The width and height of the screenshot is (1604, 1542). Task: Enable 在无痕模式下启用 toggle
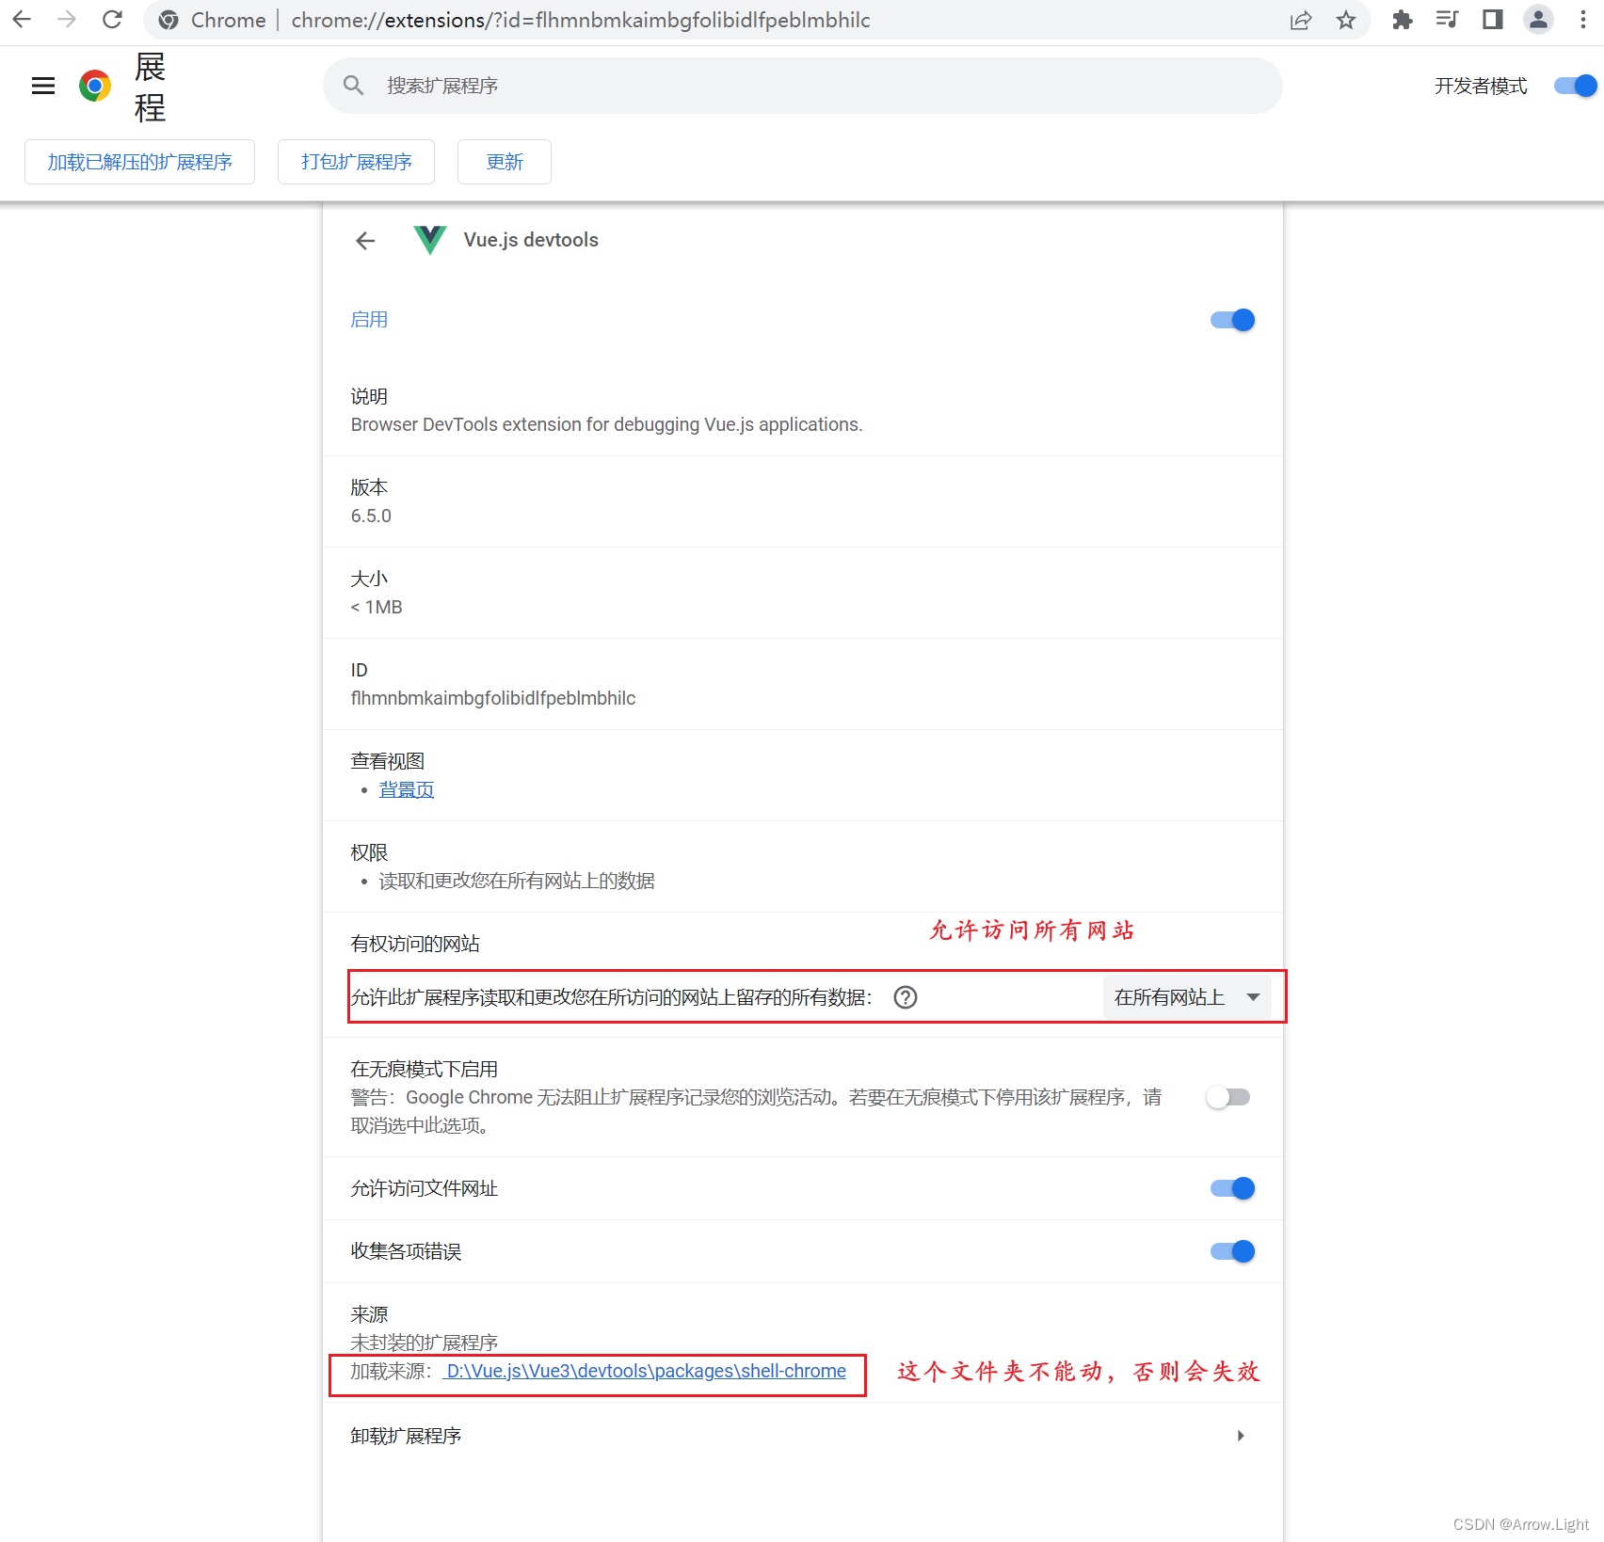pyautogui.click(x=1228, y=1097)
